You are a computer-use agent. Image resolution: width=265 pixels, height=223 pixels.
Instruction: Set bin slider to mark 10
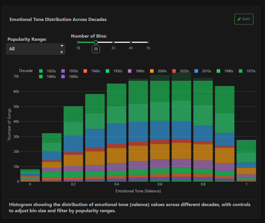point(78,42)
